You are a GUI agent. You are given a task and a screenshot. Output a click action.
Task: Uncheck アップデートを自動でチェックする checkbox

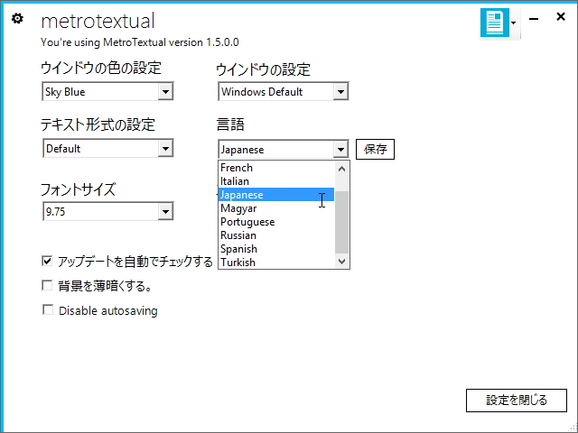47,261
